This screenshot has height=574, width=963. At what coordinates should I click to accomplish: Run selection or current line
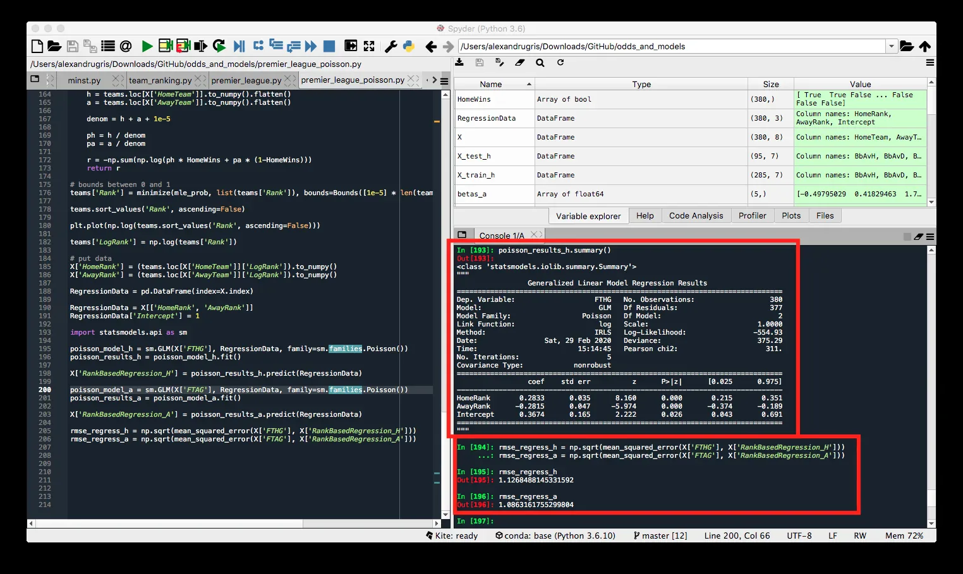click(x=201, y=46)
